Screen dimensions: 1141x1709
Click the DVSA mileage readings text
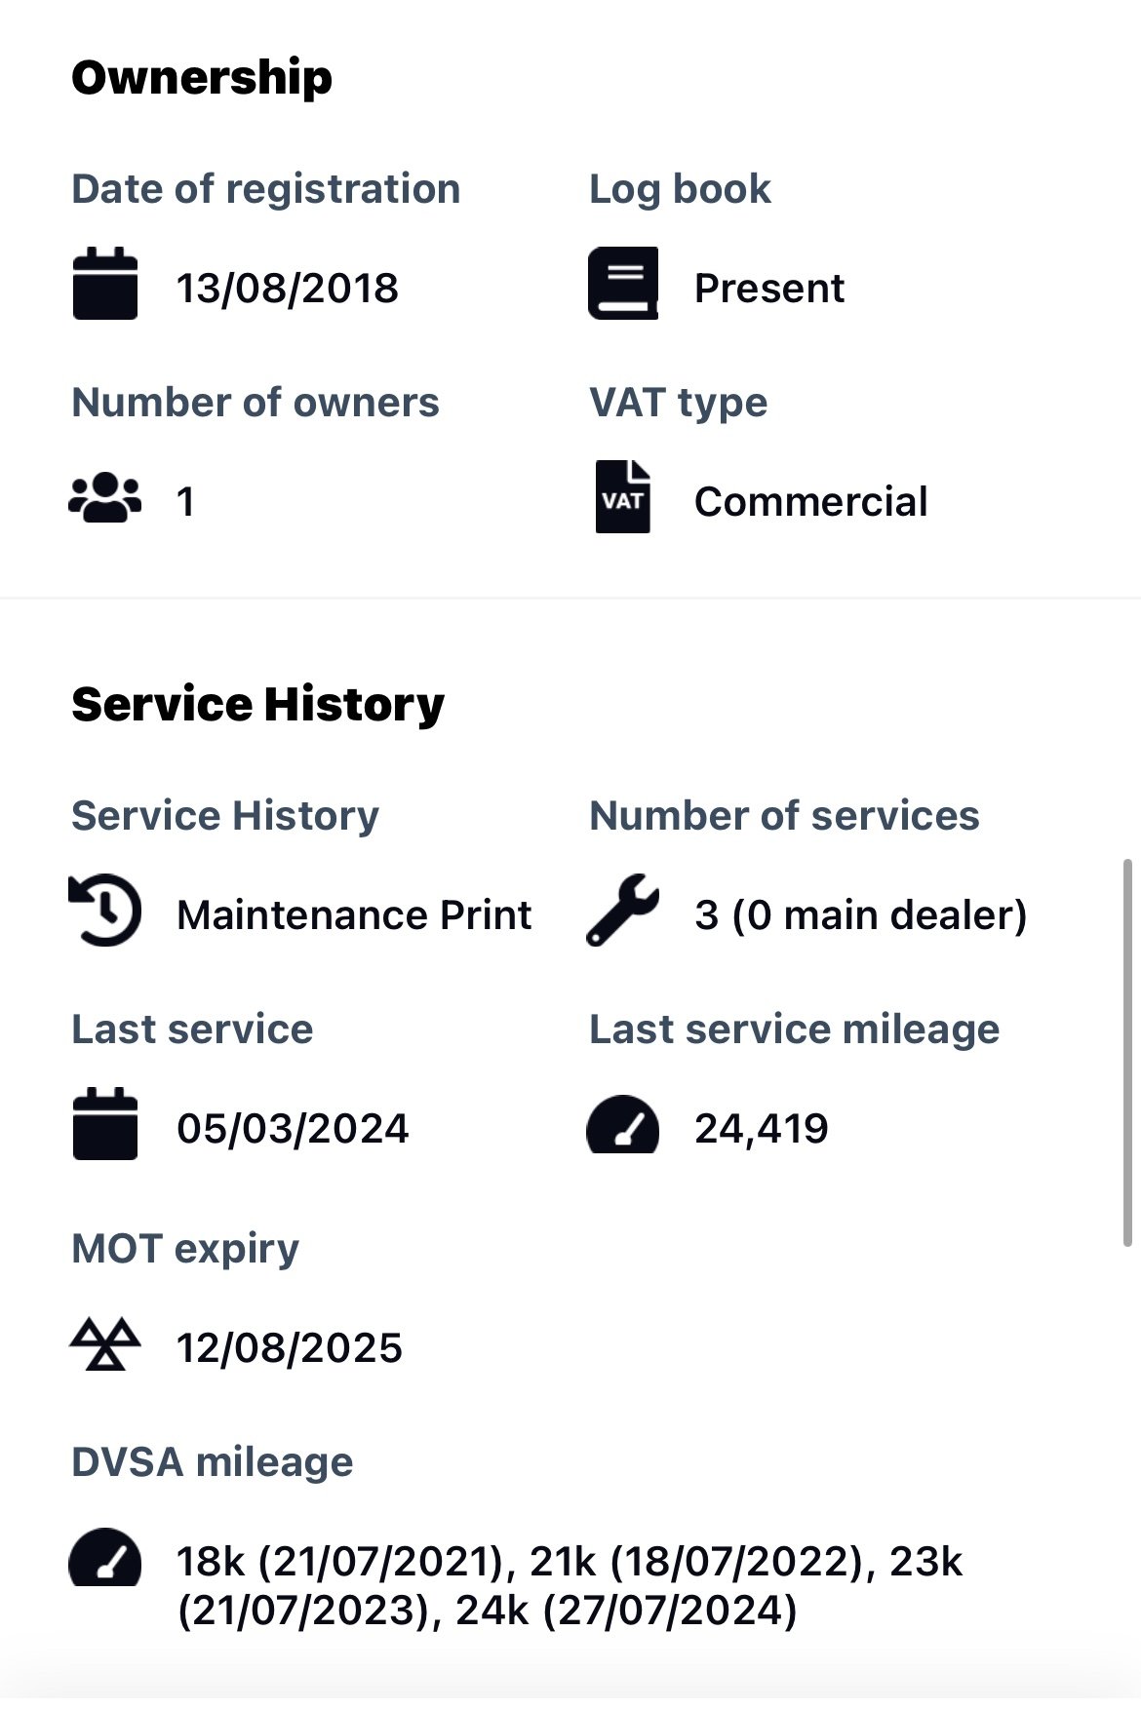[570, 1586]
